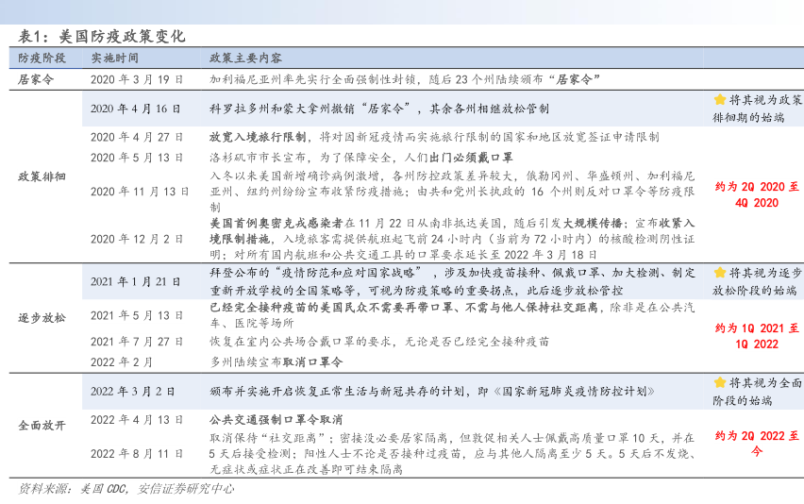Select the 居家令 stage cell
This screenshot has height=504, width=804.
tap(36, 79)
